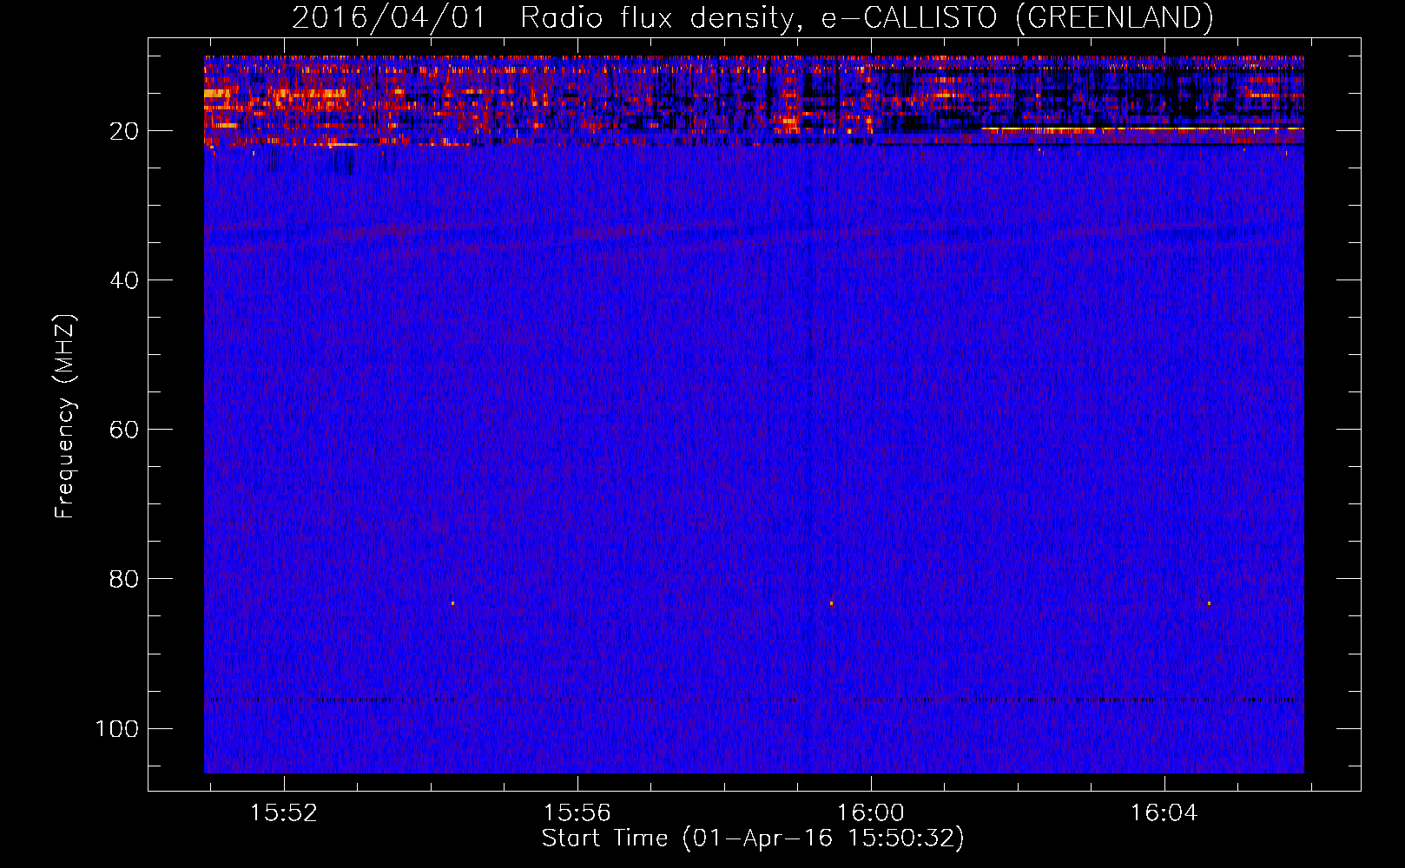This screenshot has height=868, width=1405.
Task: Click the 100 MHz frequency tick label
Action: click(x=117, y=728)
